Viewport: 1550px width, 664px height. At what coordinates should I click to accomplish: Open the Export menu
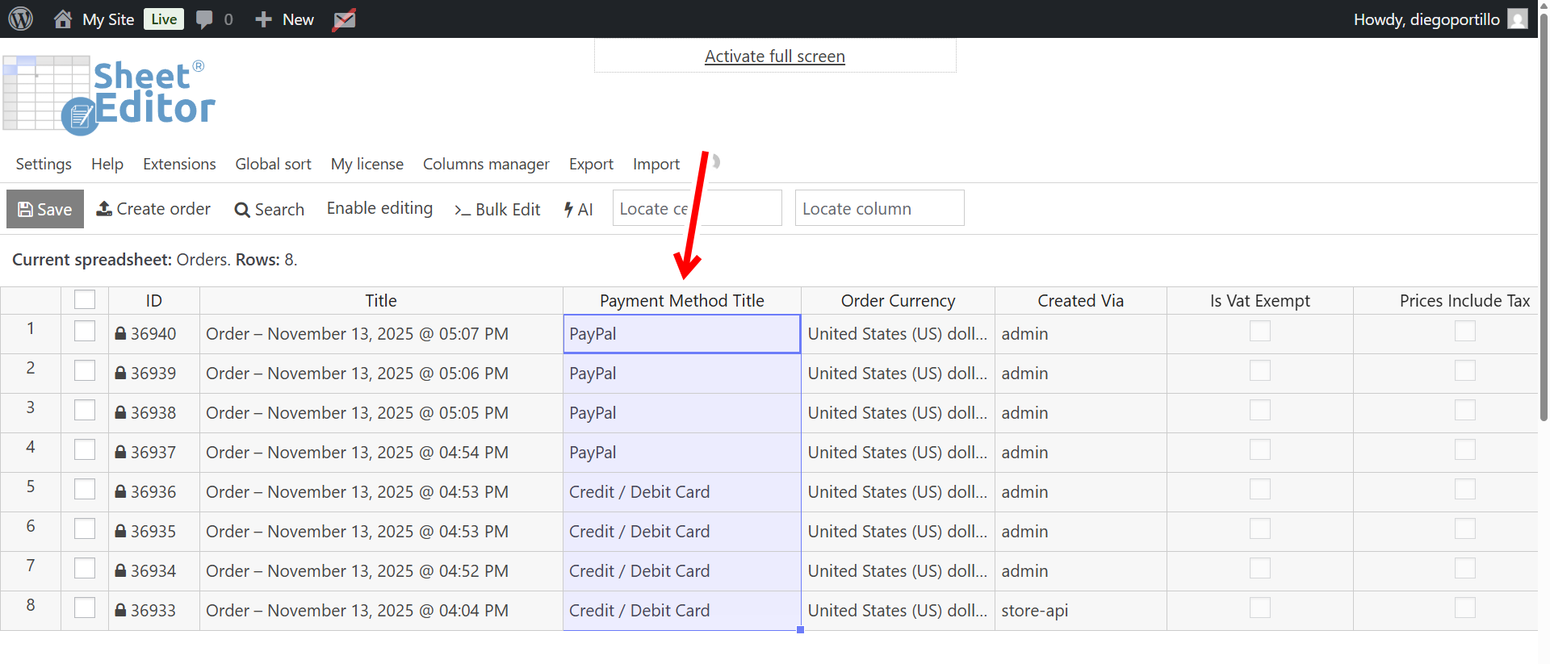(591, 164)
